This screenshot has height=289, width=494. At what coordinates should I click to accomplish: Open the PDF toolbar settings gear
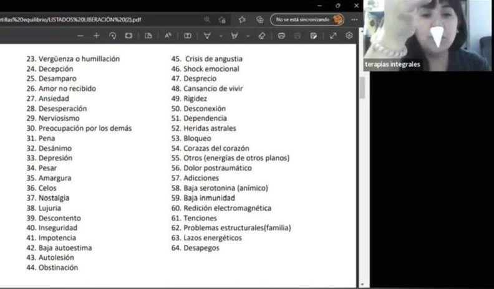point(349,36)
